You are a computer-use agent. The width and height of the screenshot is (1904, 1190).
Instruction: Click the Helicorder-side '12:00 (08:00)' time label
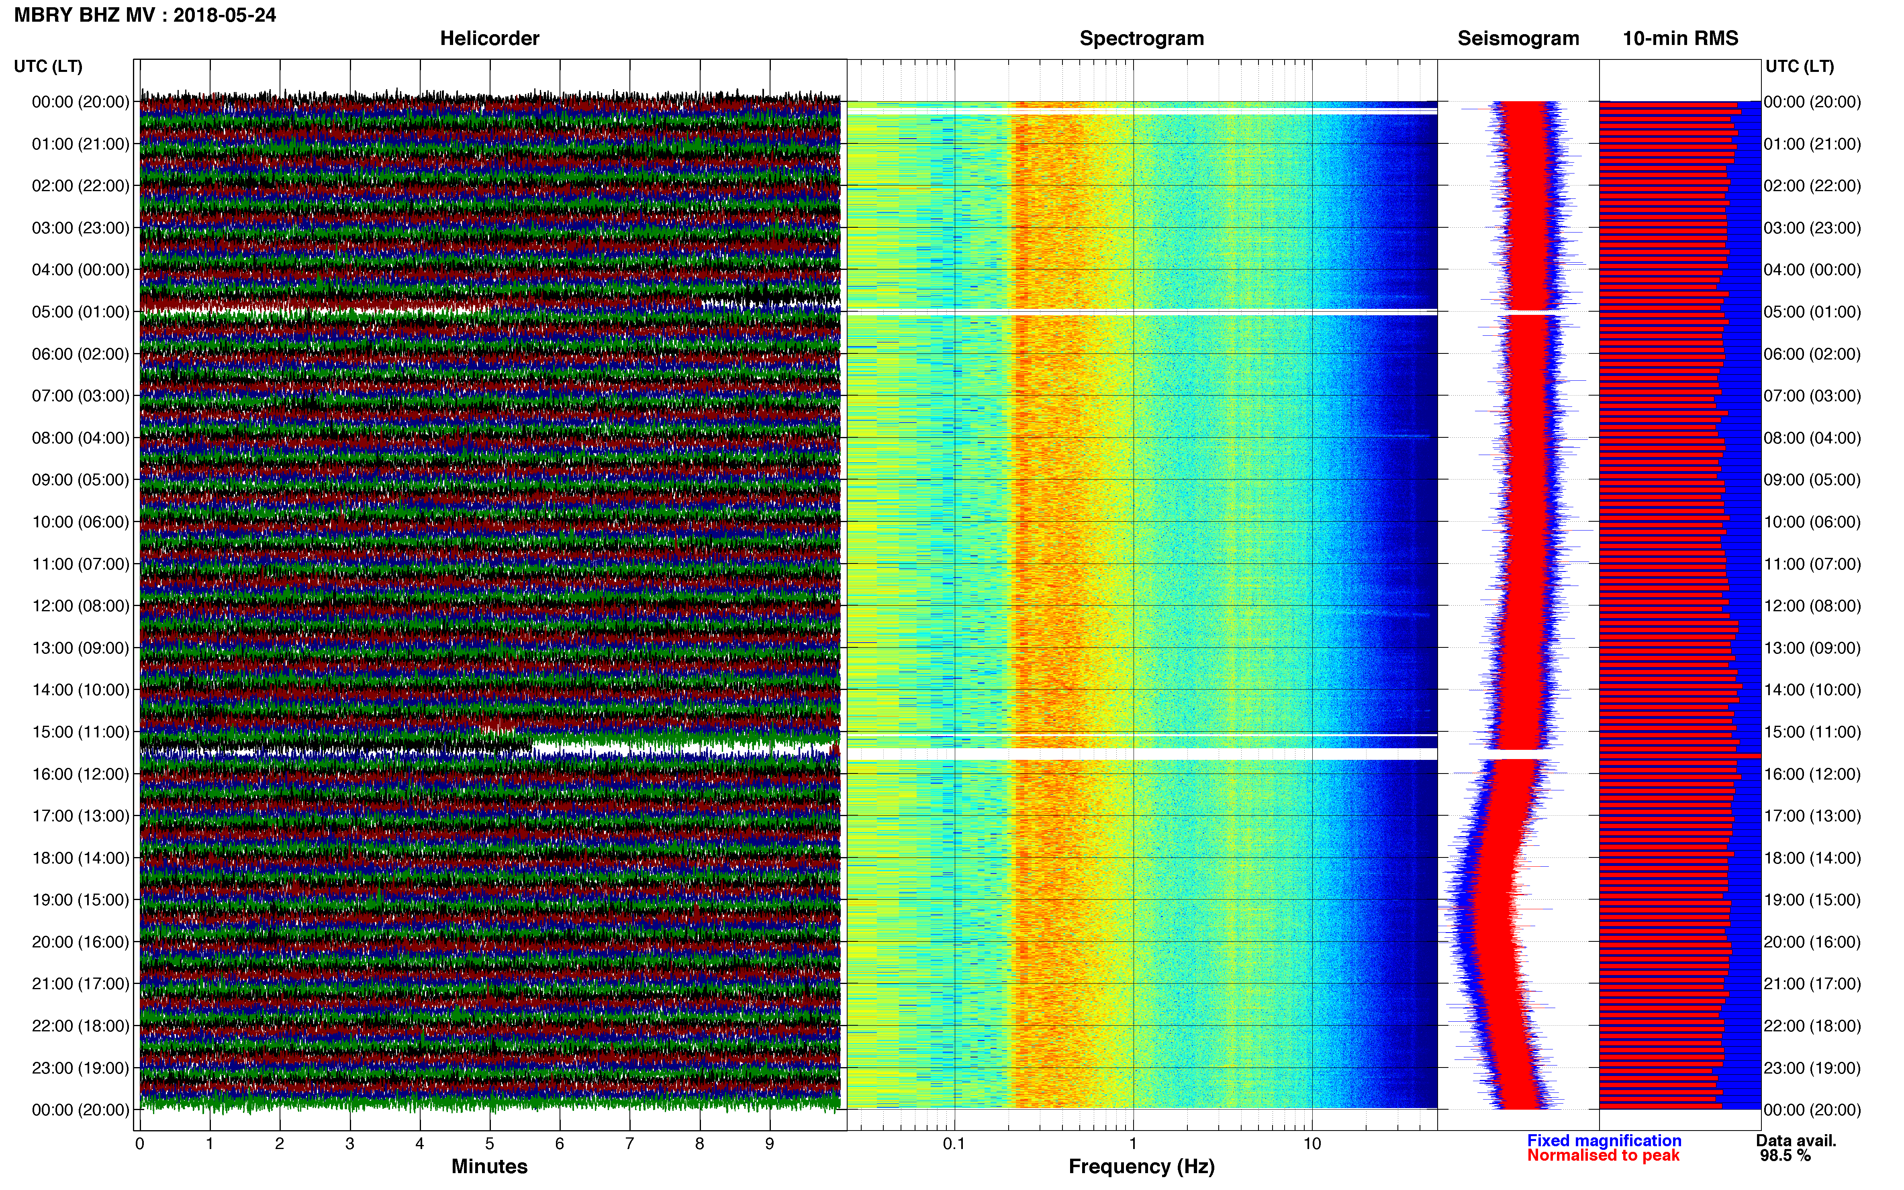(80, 606)
